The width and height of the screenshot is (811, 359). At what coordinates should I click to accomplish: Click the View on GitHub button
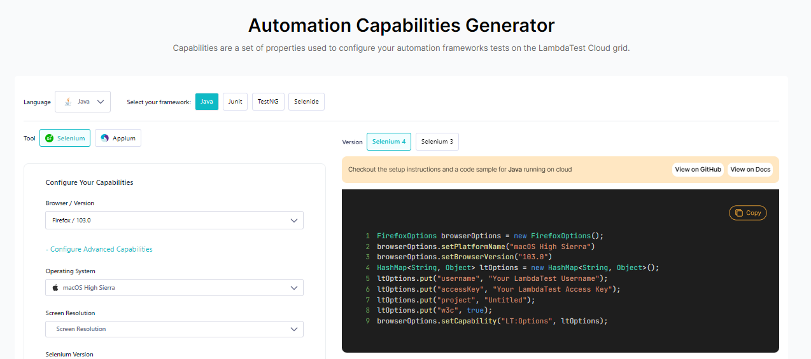point(698,170)
